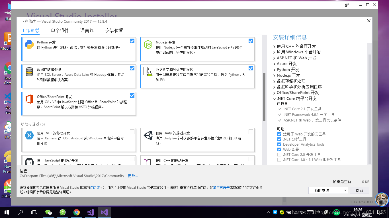Screen dimensions: 389x218
Task: Show hidden system tray icons
Action: tap(268, 212)
